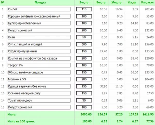Image resolution: width=155 pixels, height=125 pixels.
Task: Edit the weight box showing 50 for Киви
Action: [84, 37]
